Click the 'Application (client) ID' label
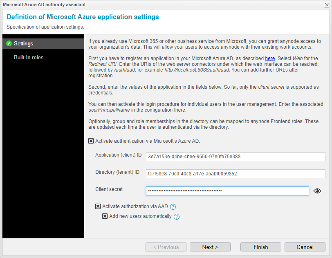This screenshot has width=332, height=258. point(118,155)
